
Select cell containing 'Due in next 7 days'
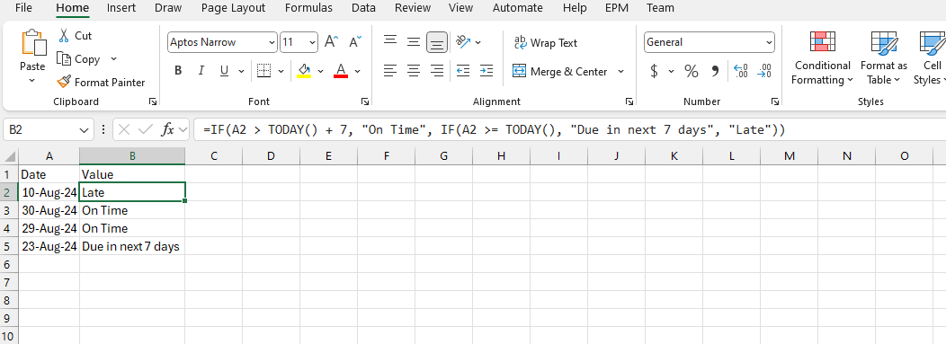[132, 246]
